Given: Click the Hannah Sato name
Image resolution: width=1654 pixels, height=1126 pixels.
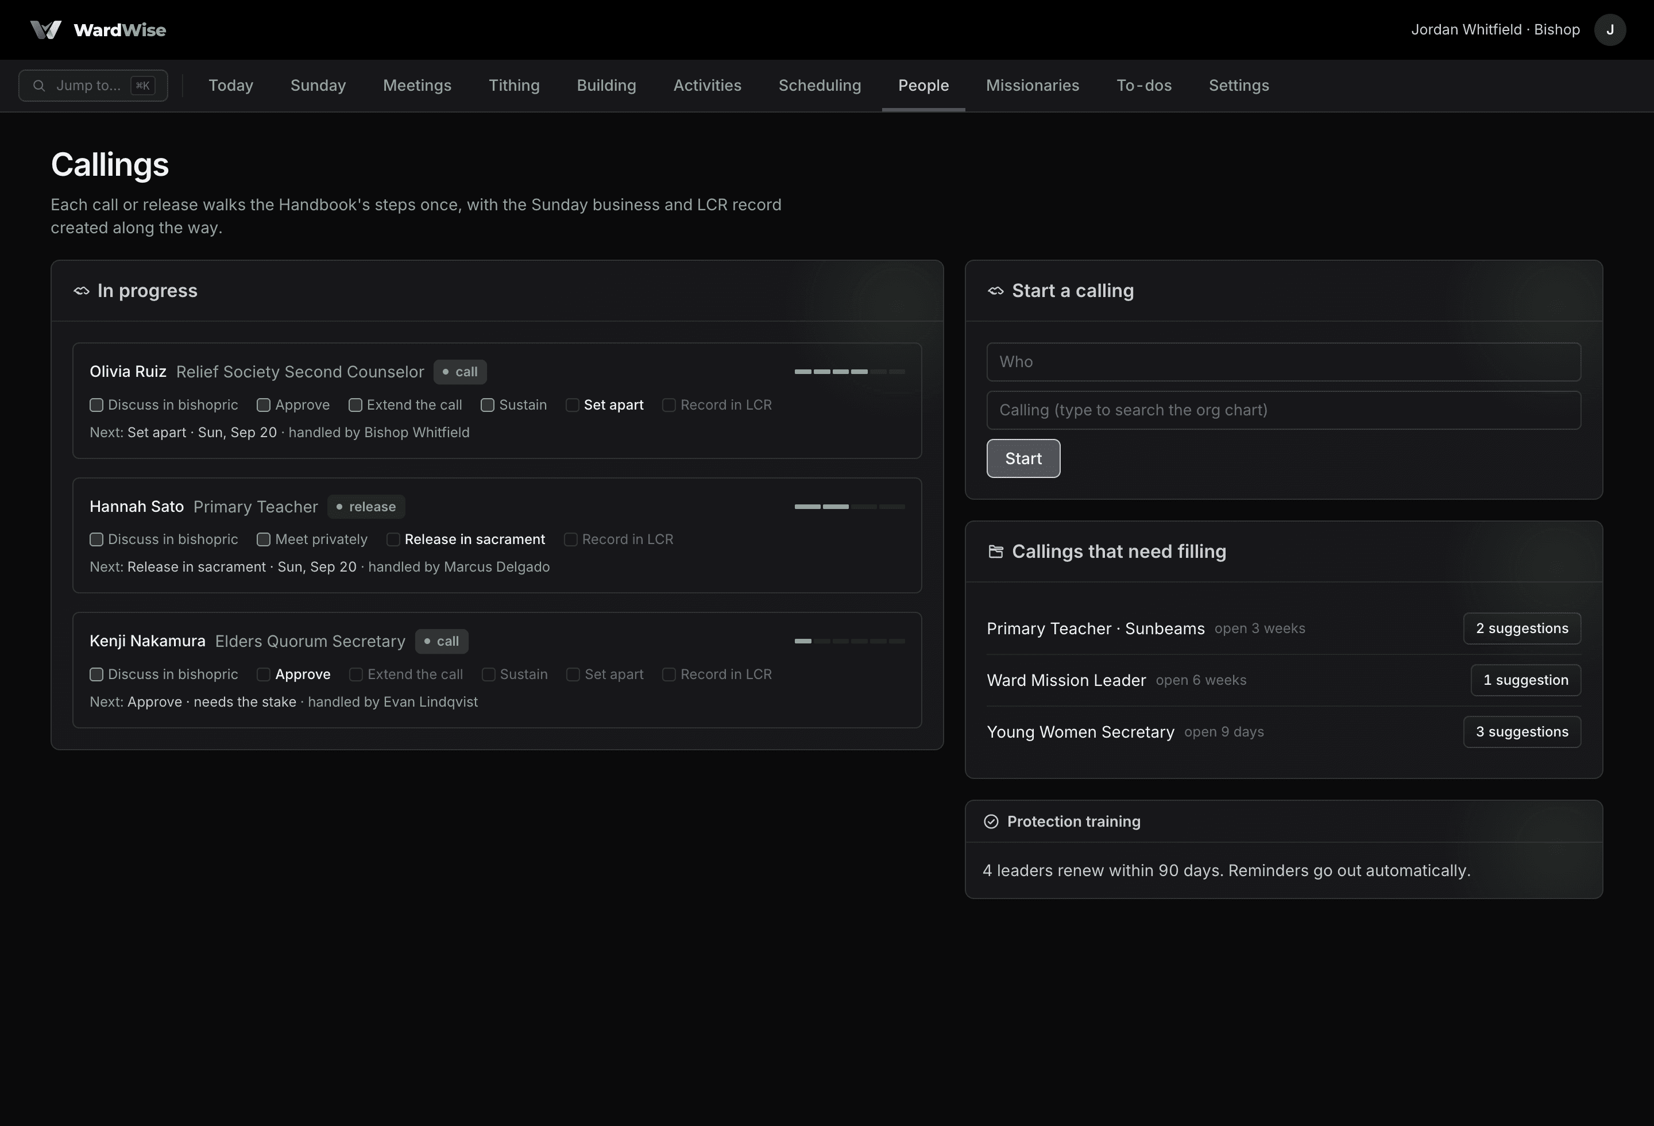Looking at the screenshot, I should pos(137,507).
